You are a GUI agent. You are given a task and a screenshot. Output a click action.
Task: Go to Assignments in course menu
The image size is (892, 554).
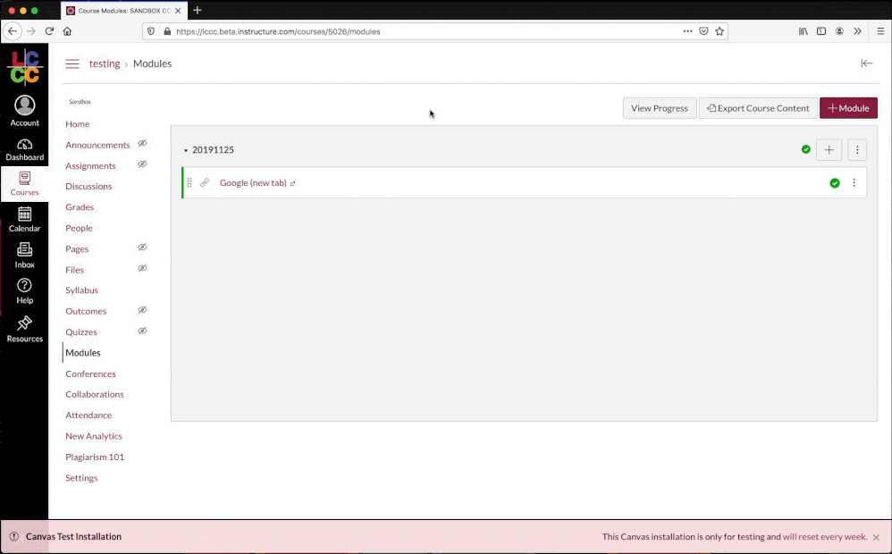pyautogui.click(x=90, y=165)
